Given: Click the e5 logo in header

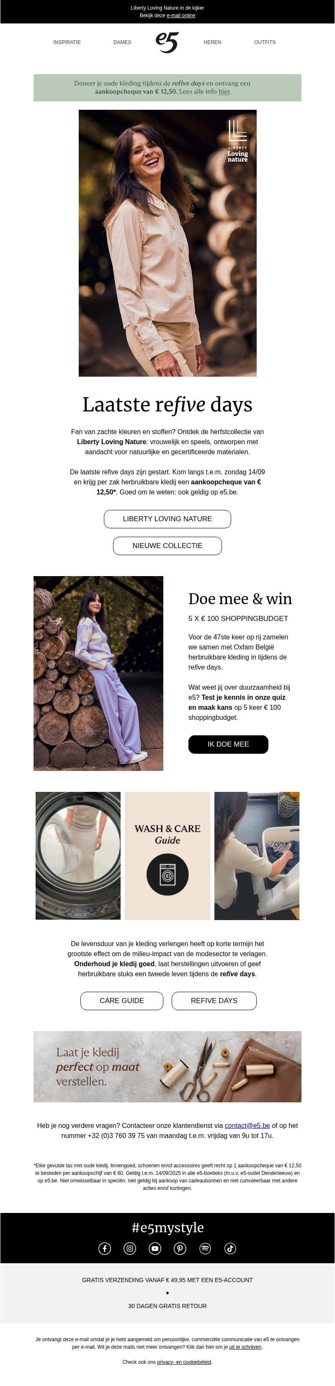Looking at the screenshot, I should [167, 42].
